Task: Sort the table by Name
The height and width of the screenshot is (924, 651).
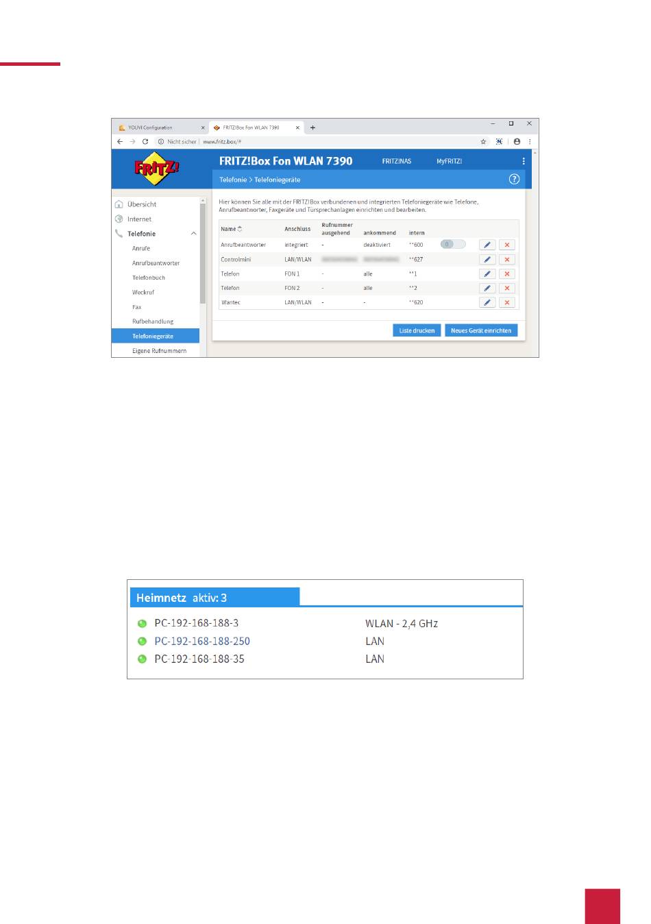Action: (x=232, y=229)
